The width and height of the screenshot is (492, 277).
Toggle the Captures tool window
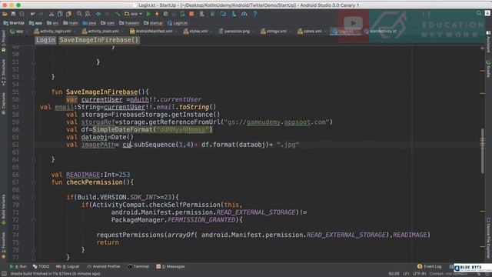[x=3, y=104]
